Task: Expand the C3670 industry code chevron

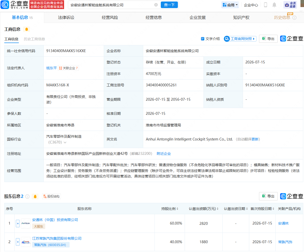Action: [x=65, y=142]
